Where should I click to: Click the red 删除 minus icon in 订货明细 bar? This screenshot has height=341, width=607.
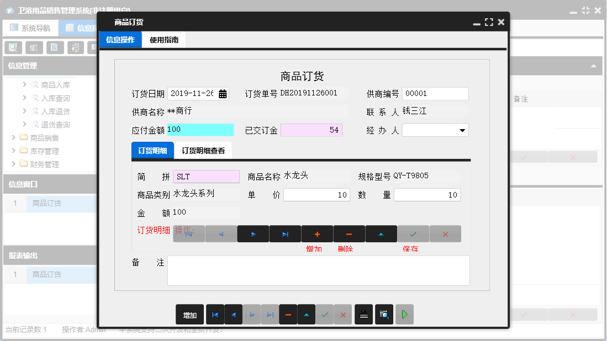click(x=348, y=233)
